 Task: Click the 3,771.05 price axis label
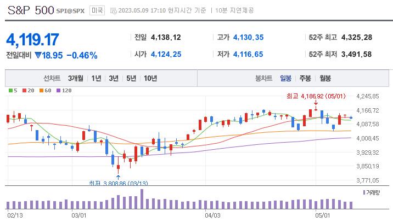click(x=368, y=180)
